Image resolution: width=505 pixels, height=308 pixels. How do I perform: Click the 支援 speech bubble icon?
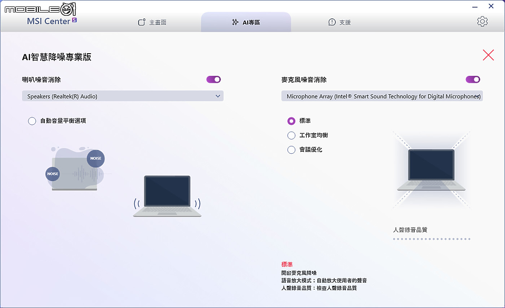pyautogui.click(x=332, y=22)
